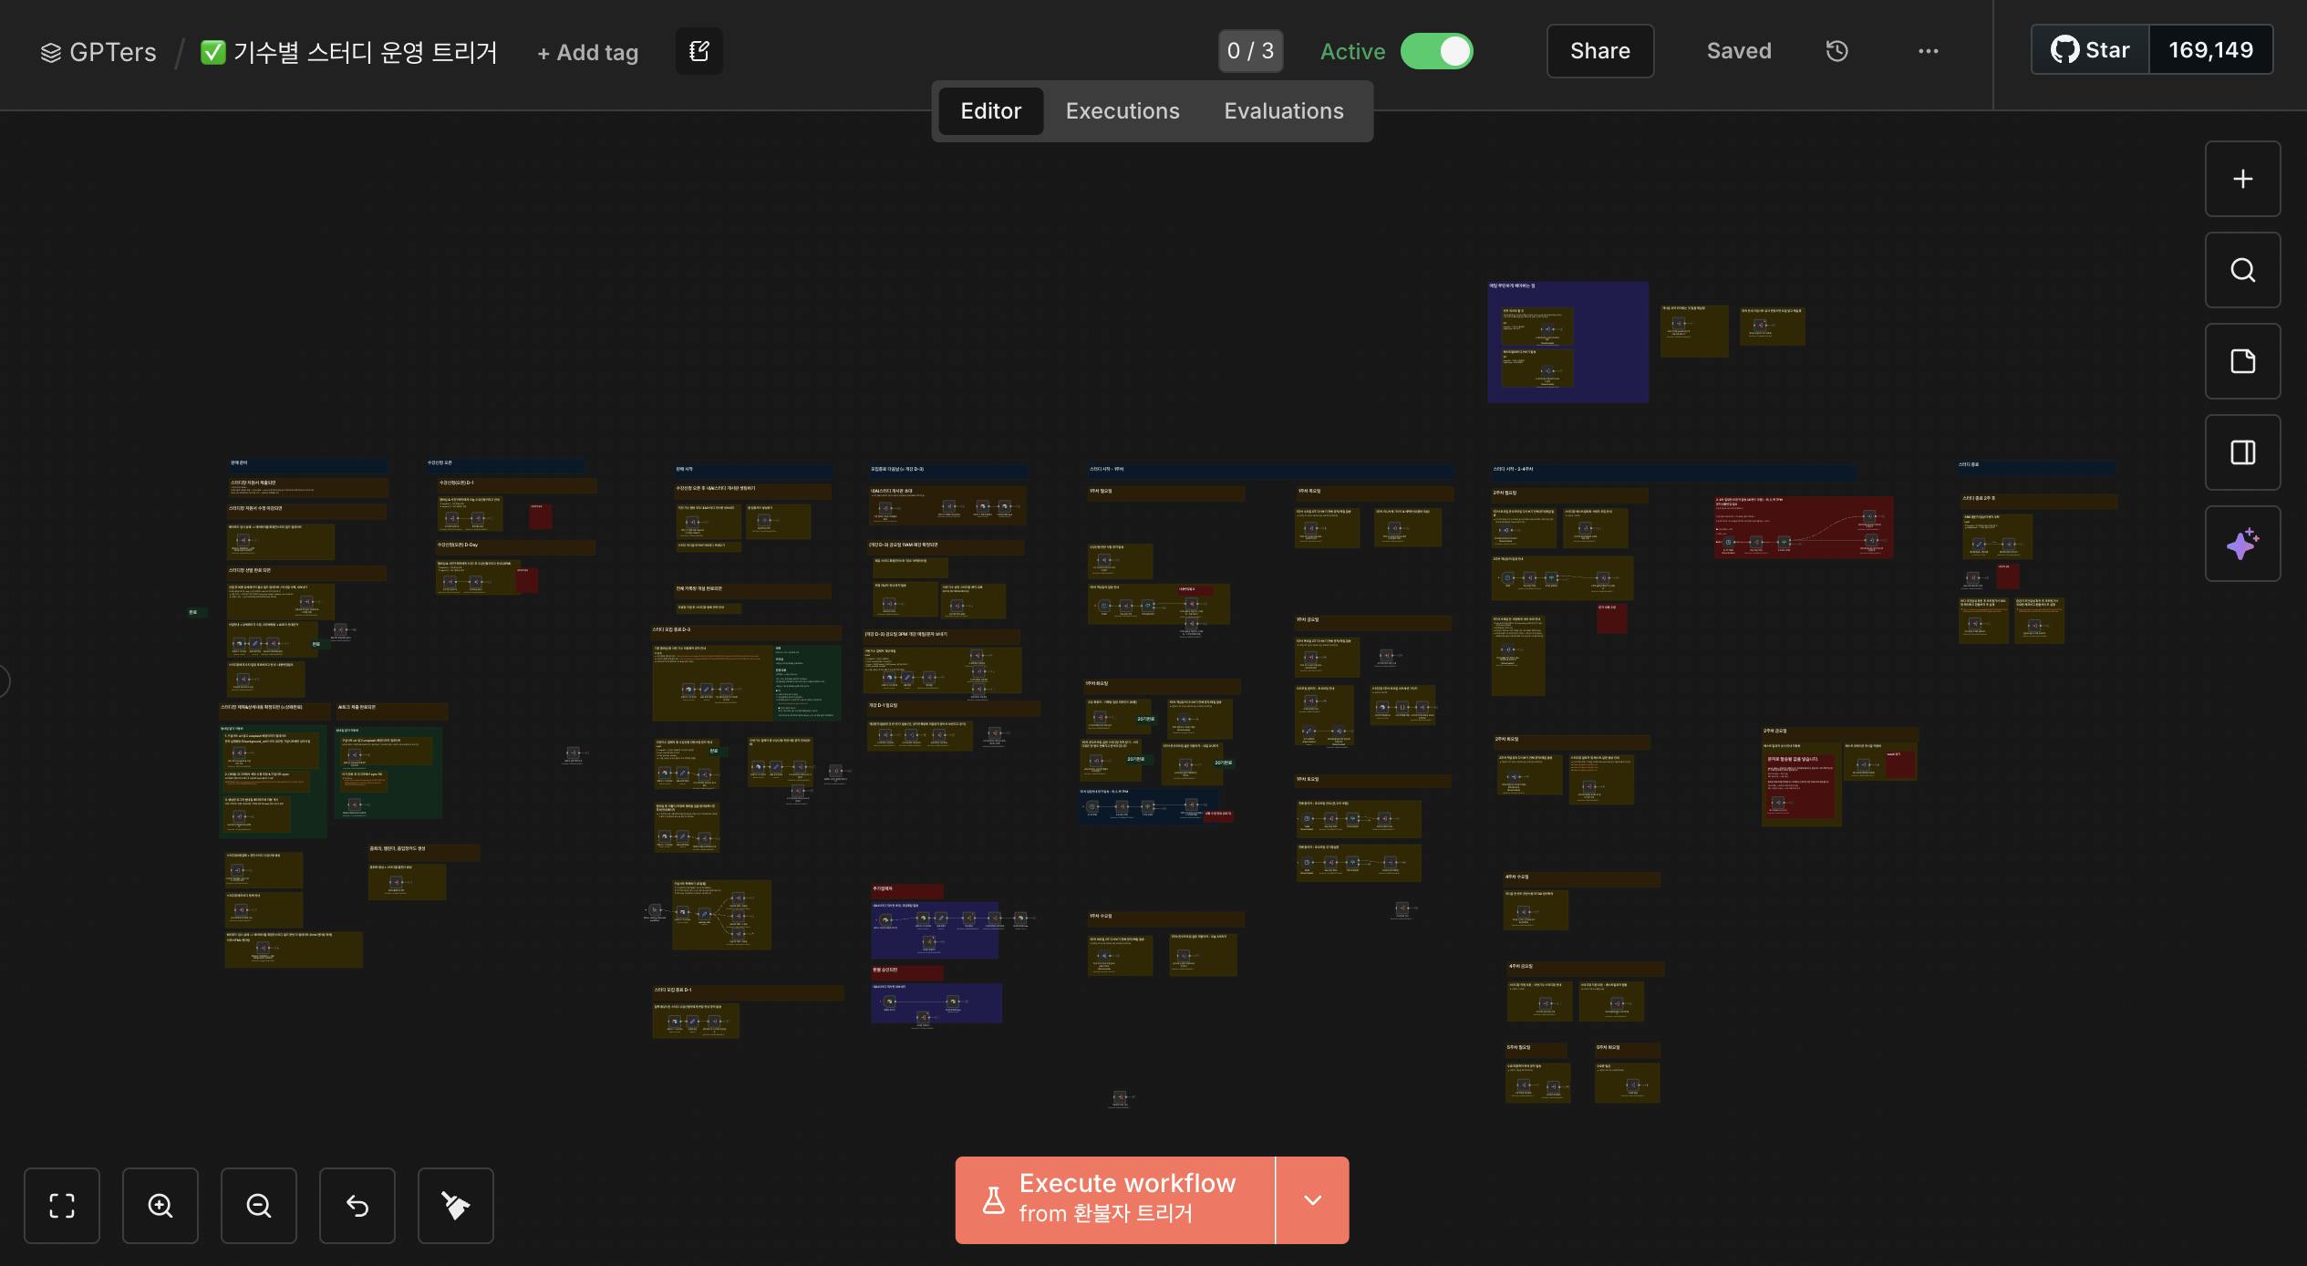This screenshot has height=1266, width=2307.
Task: Click the Add tag field
Action: click(588, 53)
